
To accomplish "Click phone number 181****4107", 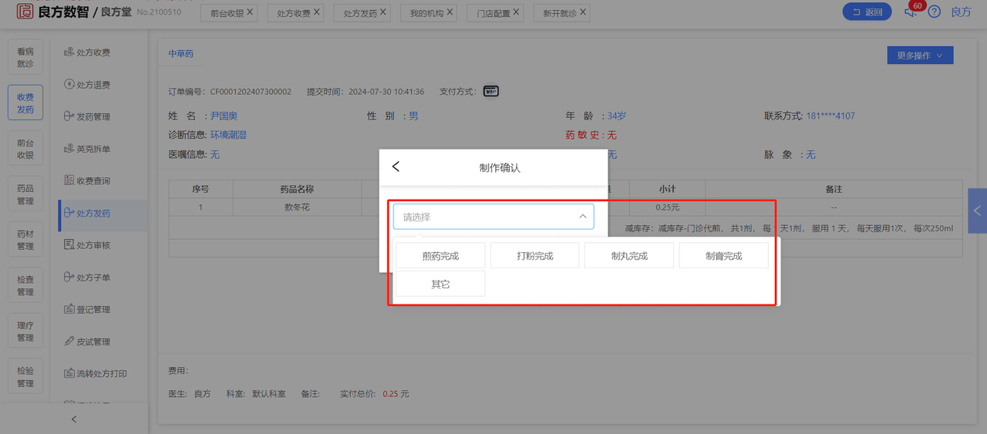I will click(x=830, y=116).
